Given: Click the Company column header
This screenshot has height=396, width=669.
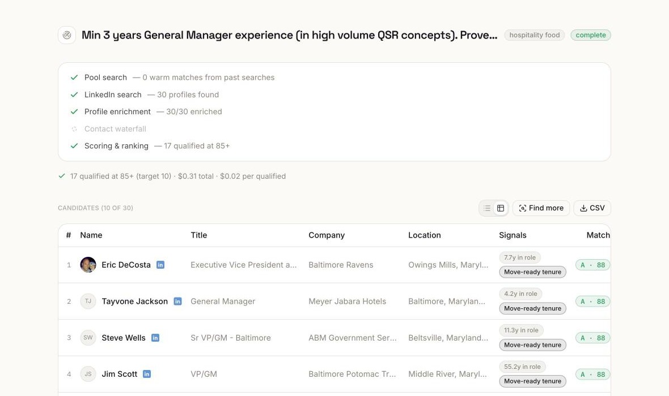Looking at the screenshot, I should click(327, 235).
